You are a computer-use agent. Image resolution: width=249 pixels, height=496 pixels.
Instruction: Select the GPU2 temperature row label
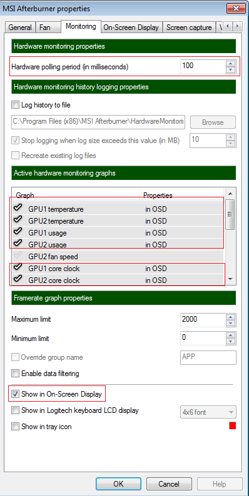point(56,221)
